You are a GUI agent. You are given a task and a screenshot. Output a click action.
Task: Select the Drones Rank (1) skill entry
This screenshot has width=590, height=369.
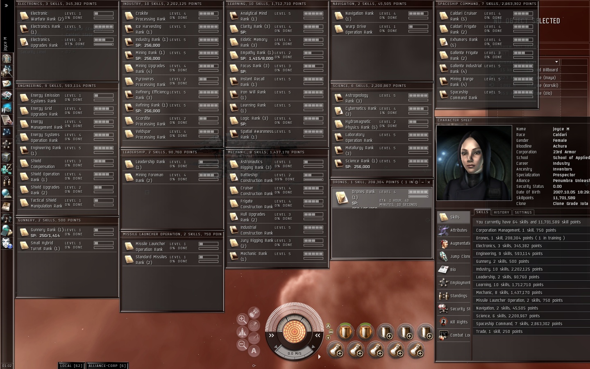click(x=382, y=198)
